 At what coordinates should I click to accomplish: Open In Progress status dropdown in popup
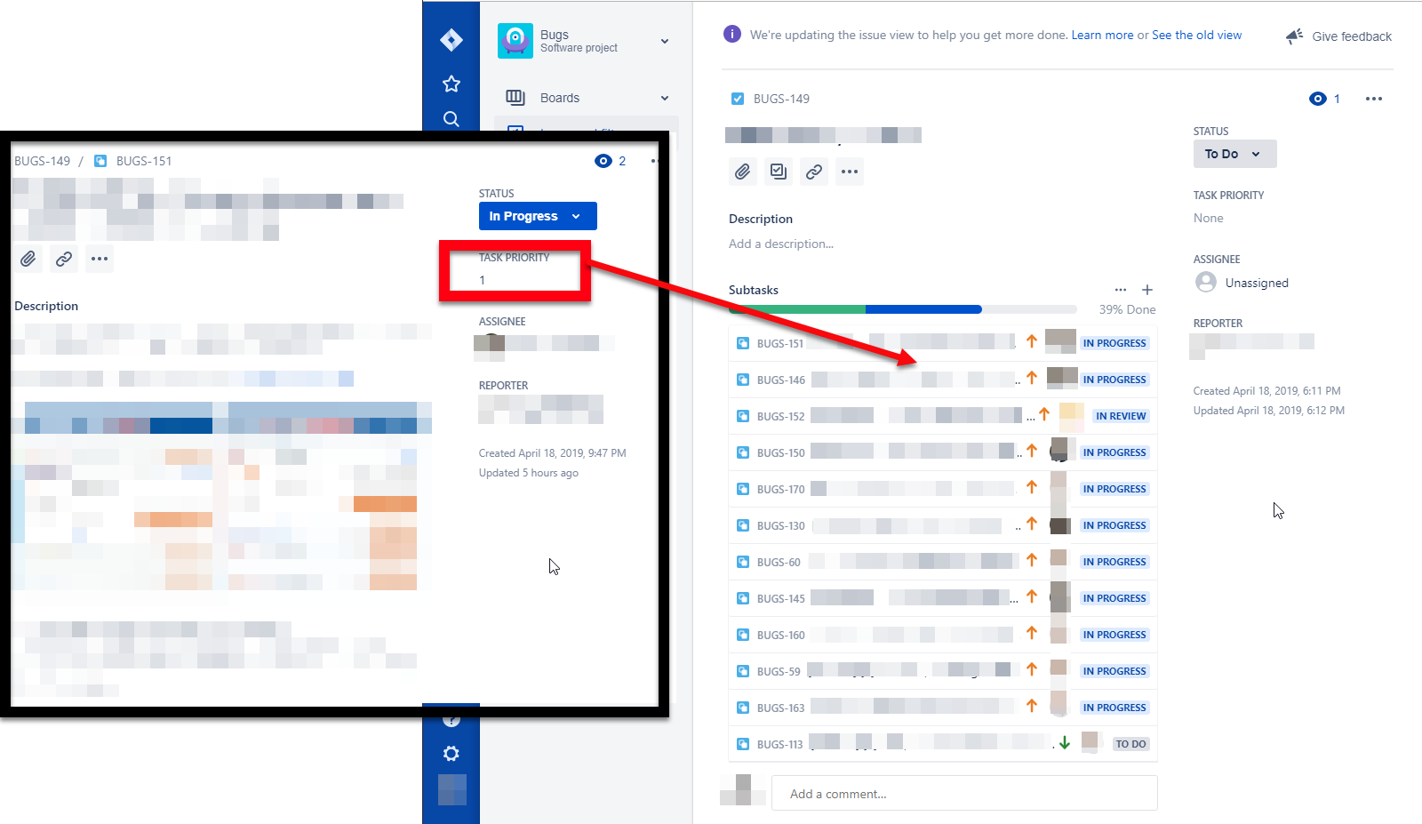click(538, 216)
